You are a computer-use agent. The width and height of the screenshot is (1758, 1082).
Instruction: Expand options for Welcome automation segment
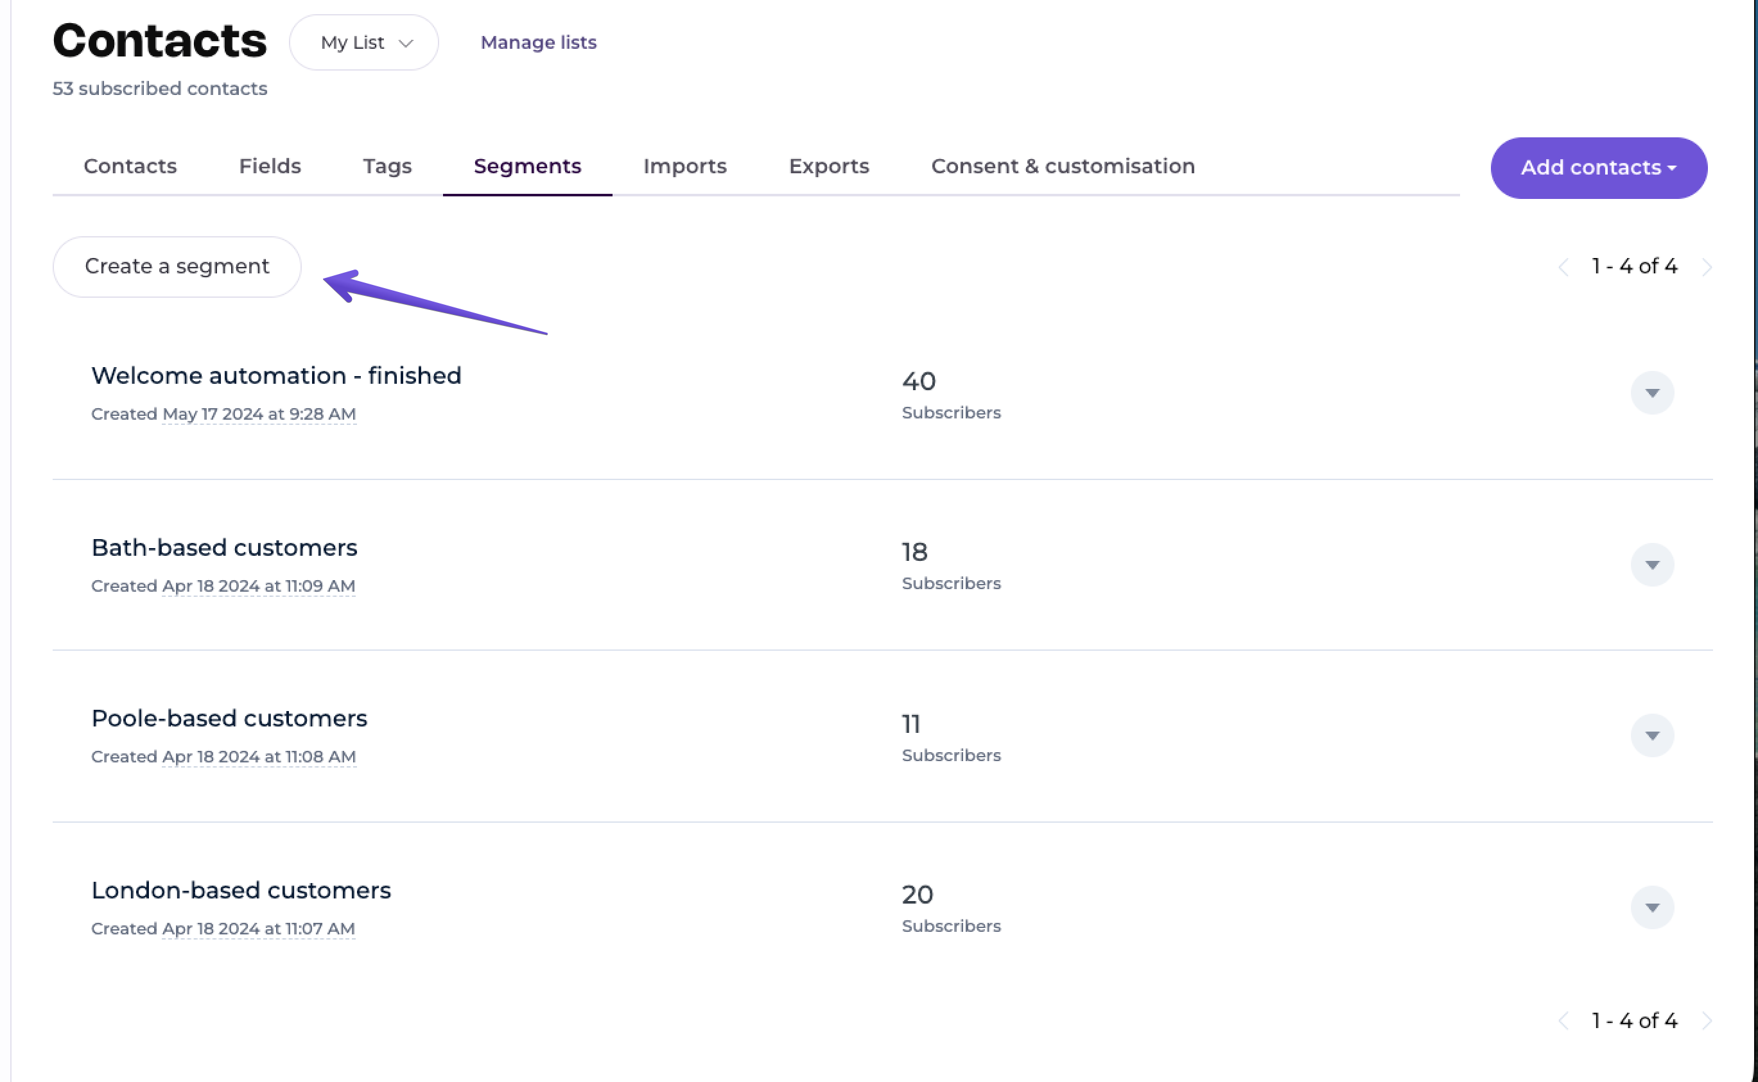pos(1651,393)
